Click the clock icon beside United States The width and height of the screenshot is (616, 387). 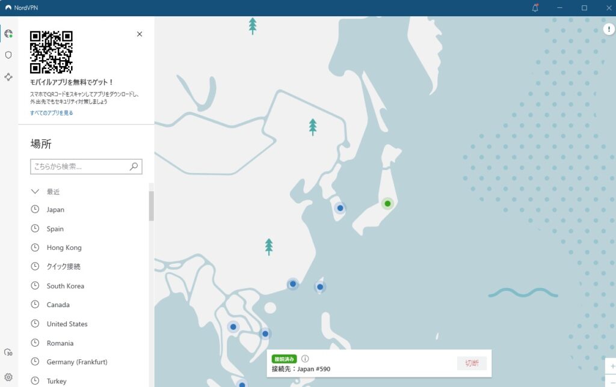tap(35, 323)
